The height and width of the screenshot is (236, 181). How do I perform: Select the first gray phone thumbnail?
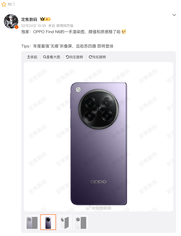[32, 222]
